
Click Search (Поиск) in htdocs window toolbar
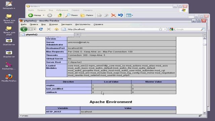pyautogui.click(x=72, y=15)
